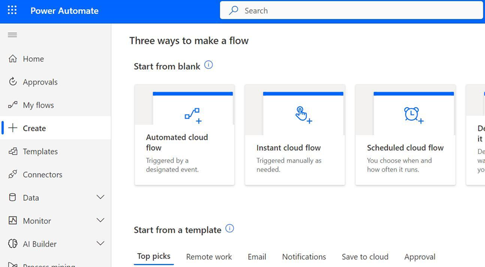Collapse navigation with hamburger menu icon
Viewport: 485px width, 267px height.
pyautogui.click(x=12, y=35)
